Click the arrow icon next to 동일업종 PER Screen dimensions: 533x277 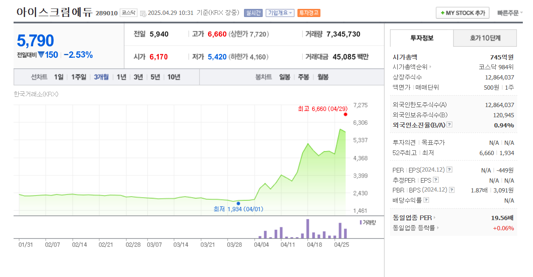click(x=435, y=218)
